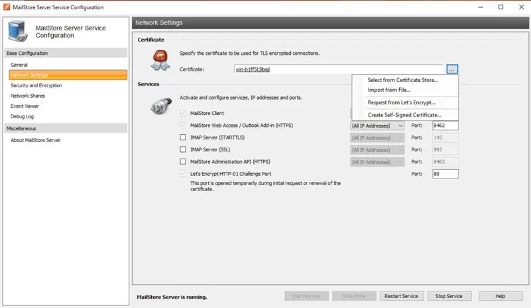Open Security and Encryption in sidebar

(x=36, y=85)
